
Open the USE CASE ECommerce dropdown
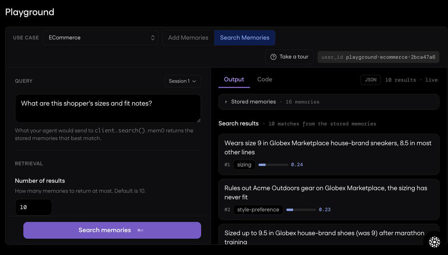coord(100,38)
